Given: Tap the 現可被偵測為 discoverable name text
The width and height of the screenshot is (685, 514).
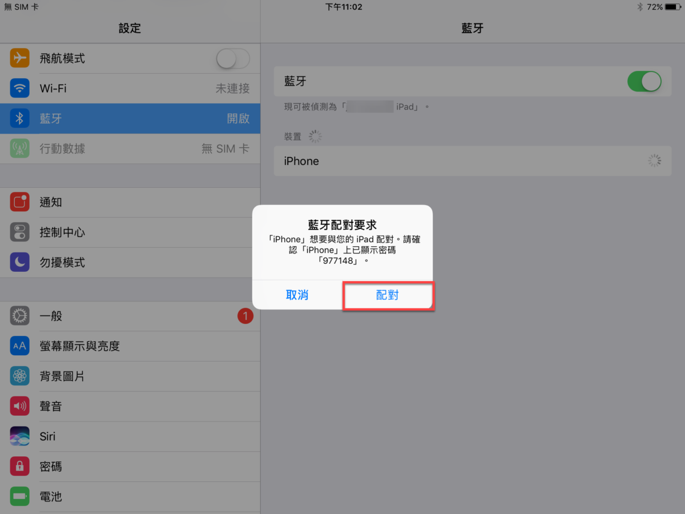Looking at the screenshot, I should coord(357,107).
